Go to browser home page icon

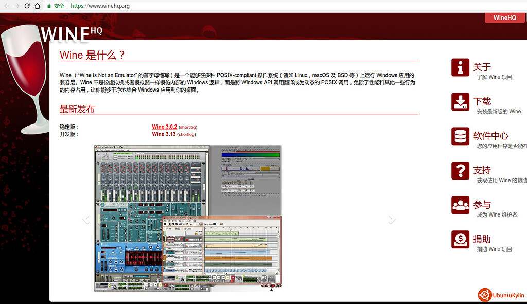click(38, 6)
